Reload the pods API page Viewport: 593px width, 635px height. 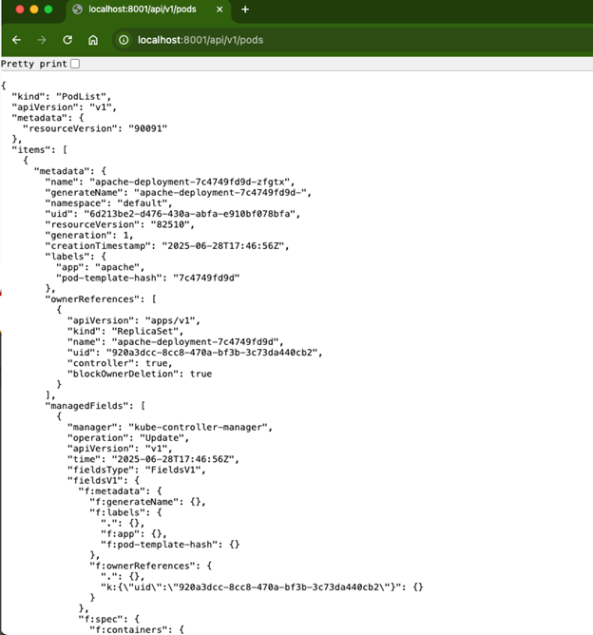pyautogui.click(x=67, y=40)
